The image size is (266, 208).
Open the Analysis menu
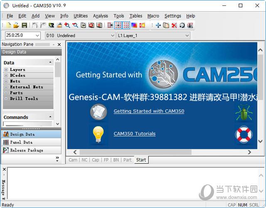101,16
